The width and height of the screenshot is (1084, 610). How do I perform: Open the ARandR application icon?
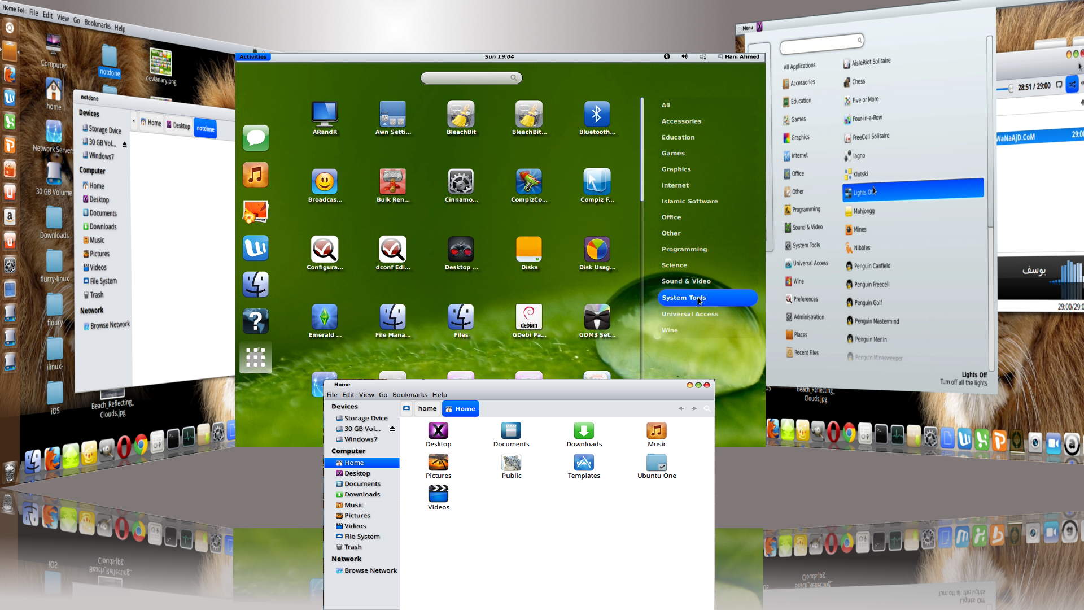click(325, 114)
